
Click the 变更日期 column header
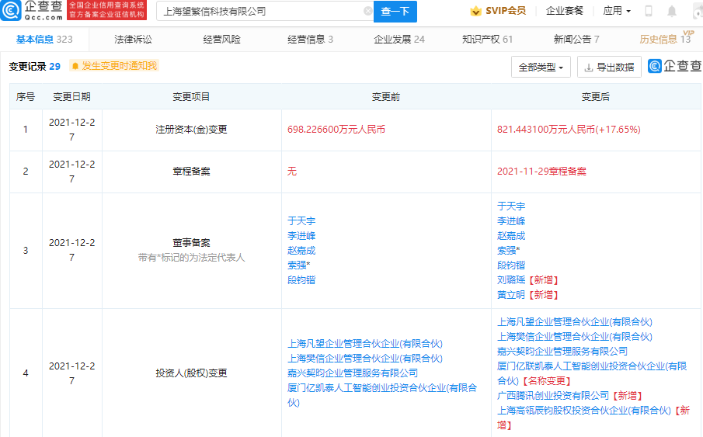pyautogui.click(x=71, y=97)
